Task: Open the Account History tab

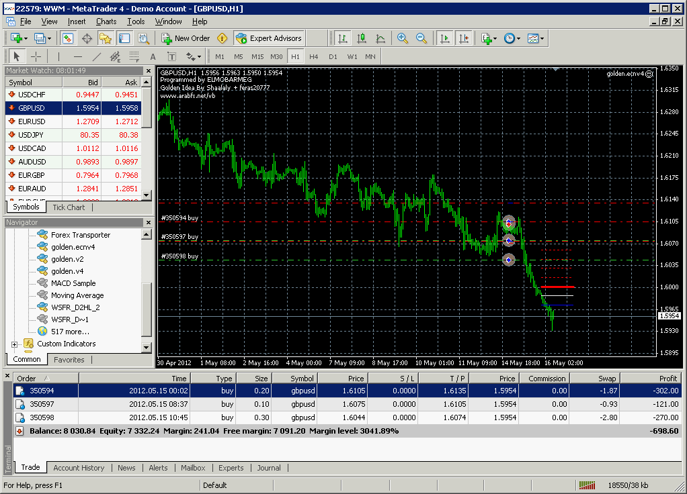Action: tap(79, 468)
